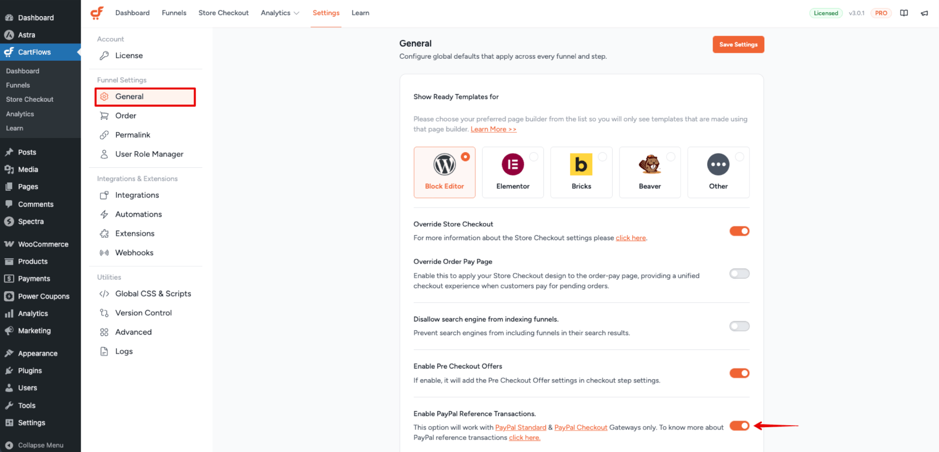Click the Extensions puzzle icon

click(104, 234)
